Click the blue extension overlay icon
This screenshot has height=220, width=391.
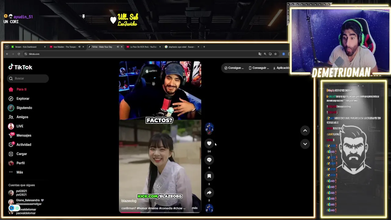[x=12, y=208]
